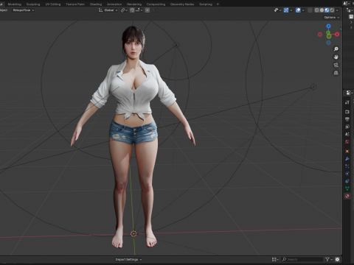Open the display mode dropdown beside Search
The width and height of the screenshot is (354, 265).
point(275,259)
